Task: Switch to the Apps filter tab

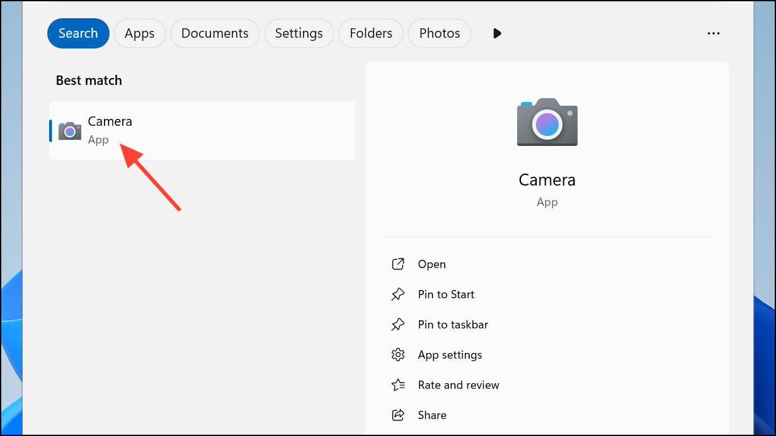Action: (140, 33)
